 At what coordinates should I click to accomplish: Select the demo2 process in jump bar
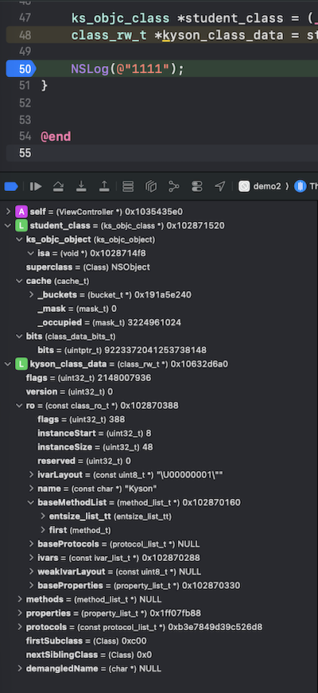260,186
